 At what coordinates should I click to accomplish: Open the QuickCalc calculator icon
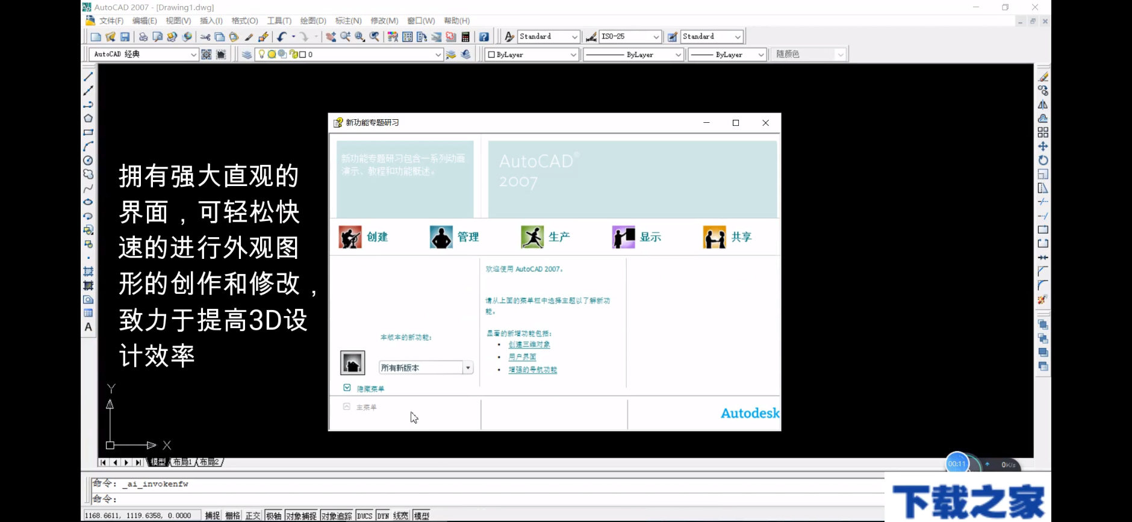pos(465,37)
